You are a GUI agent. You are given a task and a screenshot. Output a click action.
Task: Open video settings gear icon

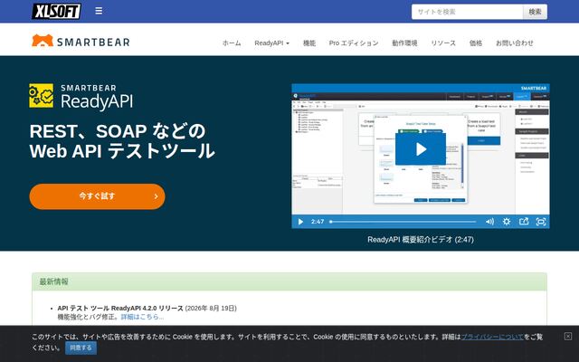[x=507, y=222]
